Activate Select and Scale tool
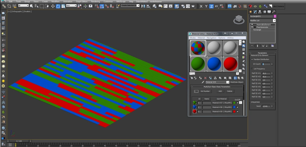The height and width of the screenshot is (147, 306). coord(63,6)
